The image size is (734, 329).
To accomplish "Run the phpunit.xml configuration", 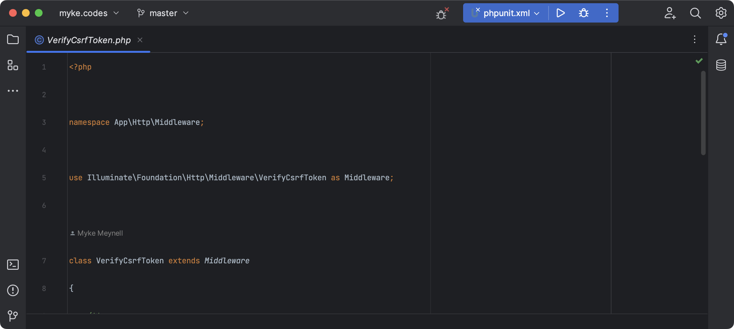I will 560,13.
